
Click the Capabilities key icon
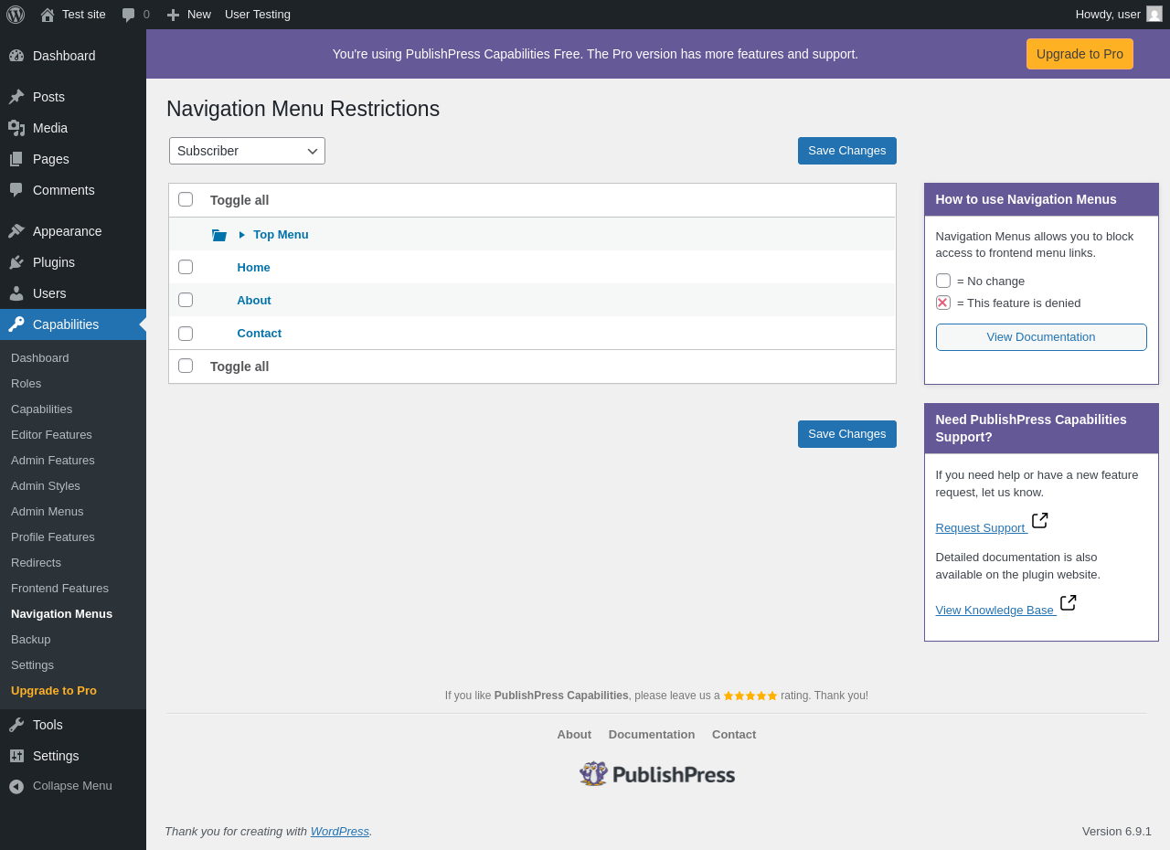pos(16,324)
